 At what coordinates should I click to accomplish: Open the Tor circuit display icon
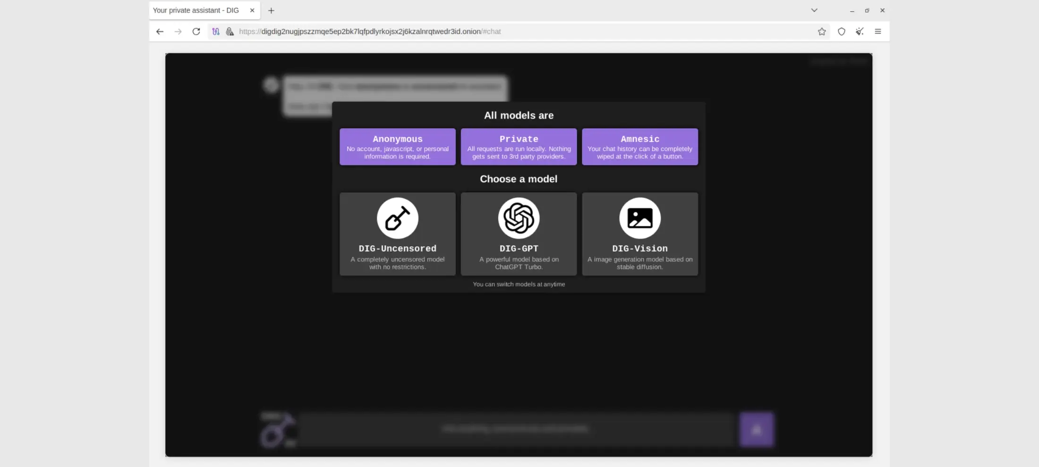click(x=216, y=32)
